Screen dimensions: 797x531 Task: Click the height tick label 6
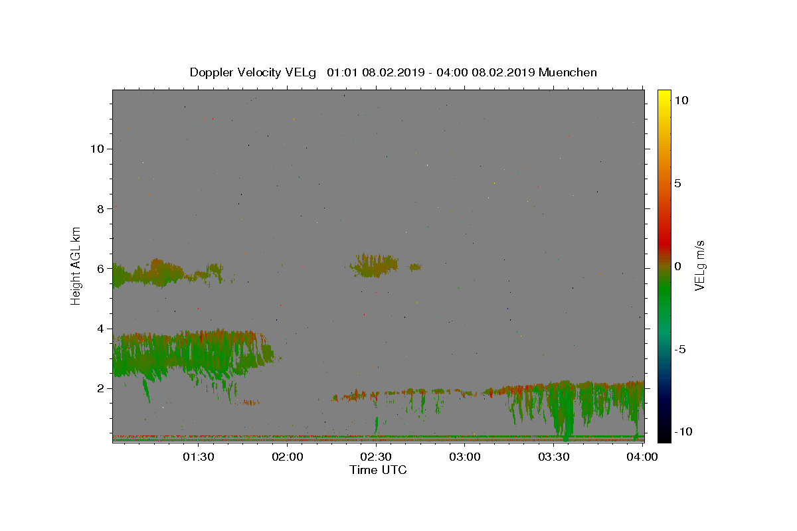(x=100, y=269)
